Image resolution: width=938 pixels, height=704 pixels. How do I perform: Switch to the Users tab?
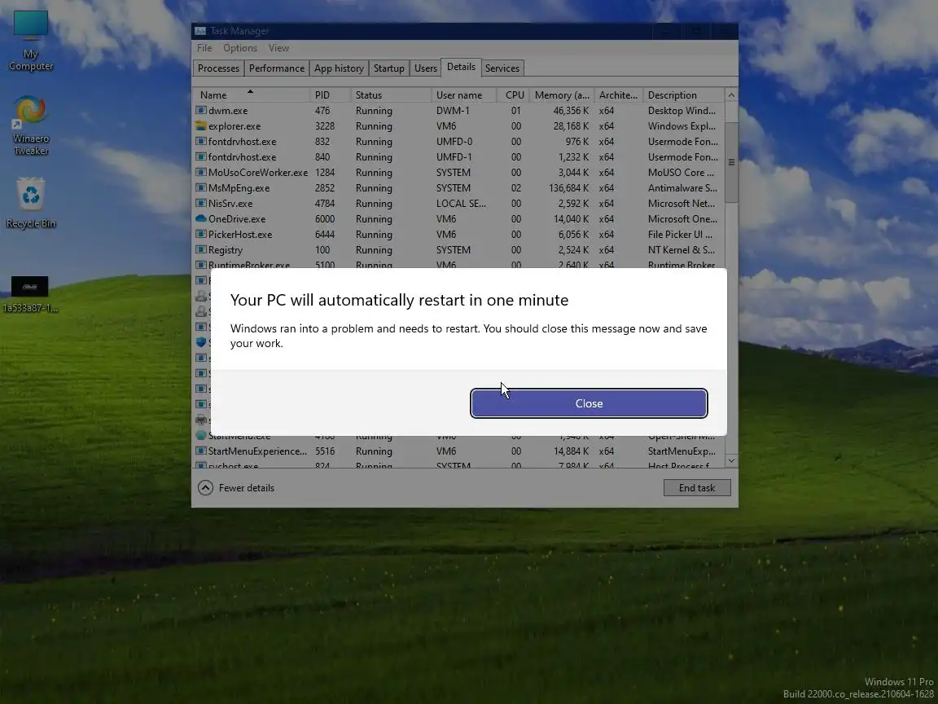[x=425, y=68]
